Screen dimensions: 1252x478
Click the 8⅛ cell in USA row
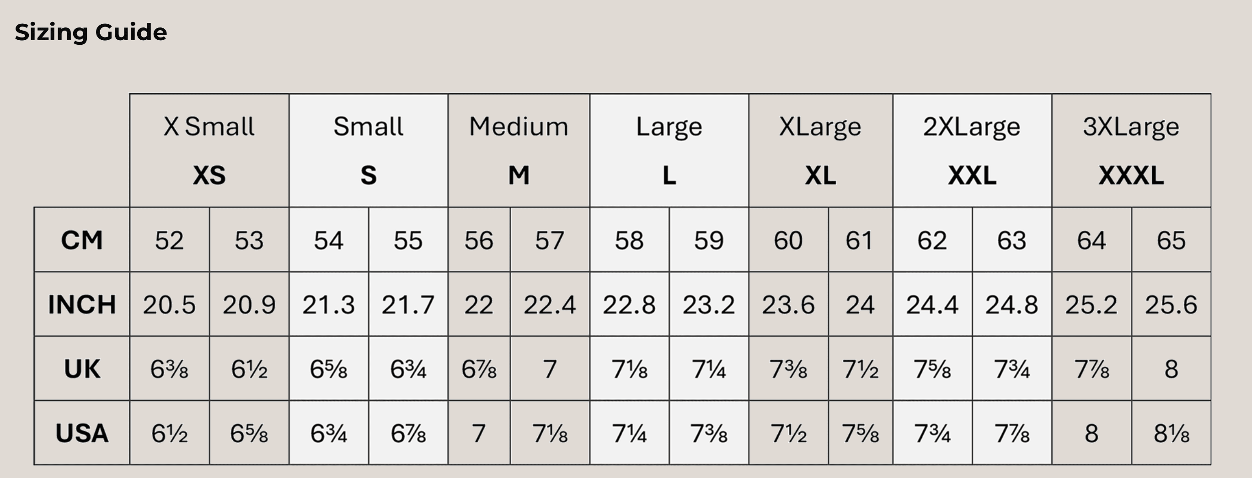1171,433
